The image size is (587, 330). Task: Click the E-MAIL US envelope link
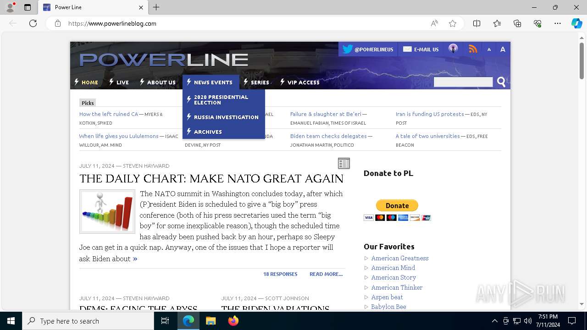tap(421, 49)
